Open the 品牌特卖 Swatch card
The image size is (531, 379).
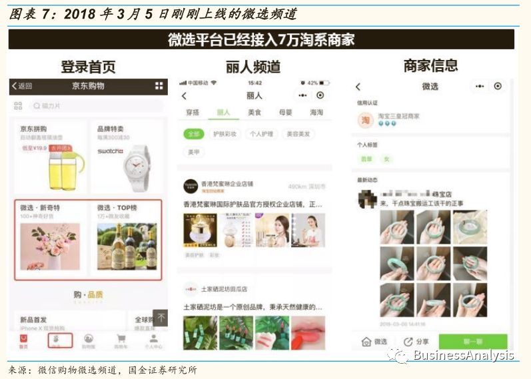(x=128, y=156)
